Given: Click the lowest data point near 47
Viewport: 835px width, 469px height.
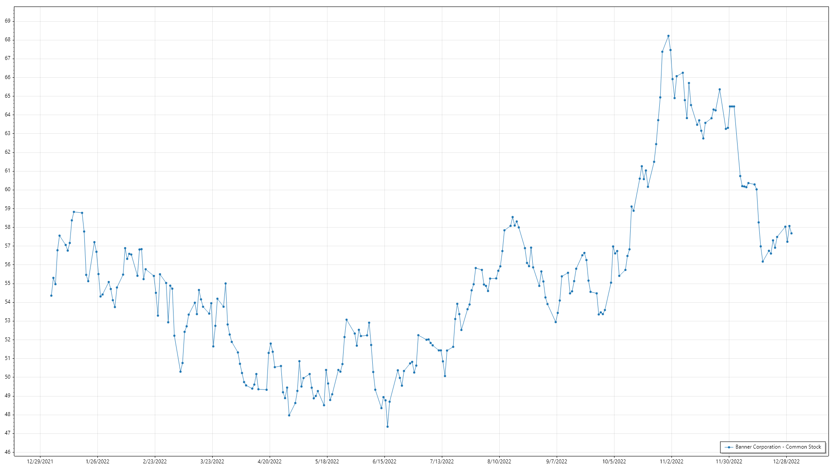Looking at the screenshot, I should tap(387, 426).
